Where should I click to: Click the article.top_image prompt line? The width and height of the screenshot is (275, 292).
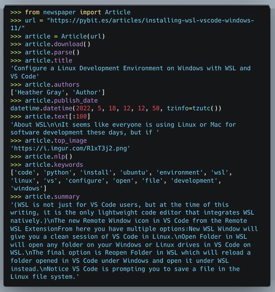[48, 141]
